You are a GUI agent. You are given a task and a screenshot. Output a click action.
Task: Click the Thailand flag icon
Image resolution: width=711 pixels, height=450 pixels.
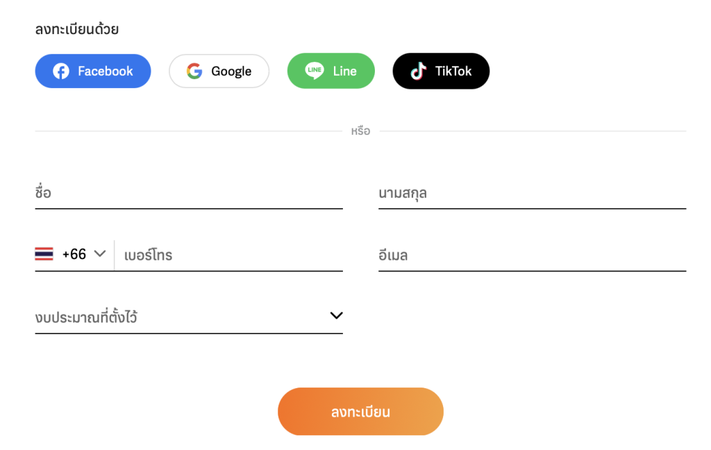point(44,254)
